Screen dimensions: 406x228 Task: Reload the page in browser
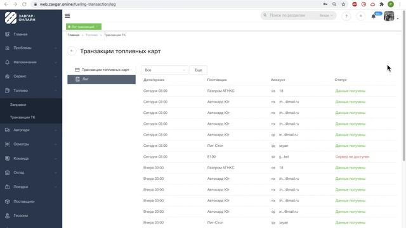click(x=24, y=4)
